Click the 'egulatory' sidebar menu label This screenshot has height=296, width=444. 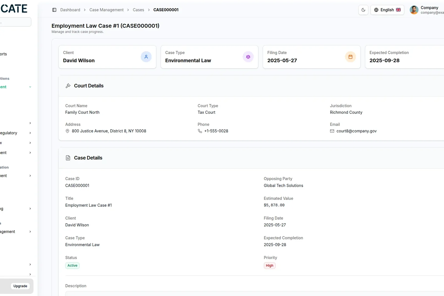[9, 133]
